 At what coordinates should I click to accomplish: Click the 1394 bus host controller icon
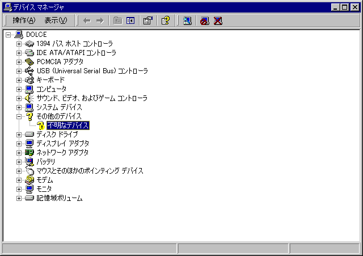[x=29, y=44]
